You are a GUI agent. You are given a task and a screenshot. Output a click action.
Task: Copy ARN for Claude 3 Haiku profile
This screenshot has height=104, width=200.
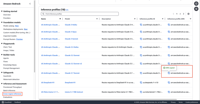point(169,25)
